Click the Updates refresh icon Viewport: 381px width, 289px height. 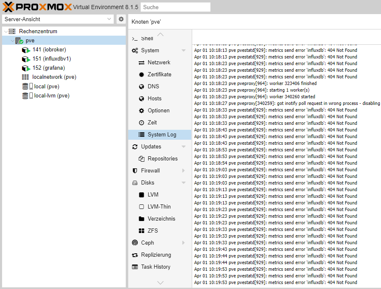135,147
